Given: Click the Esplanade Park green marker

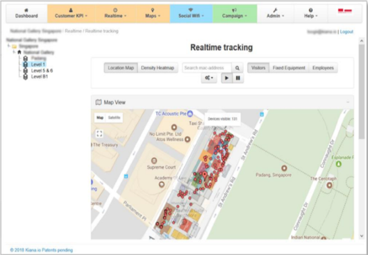Looking at the screenshot, I should (x=338, y=164).
